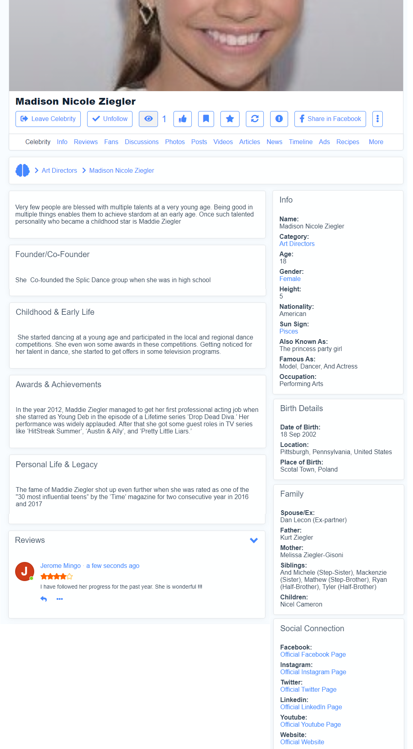Toggle Unfollow for this celebrity

pos(110,119)
